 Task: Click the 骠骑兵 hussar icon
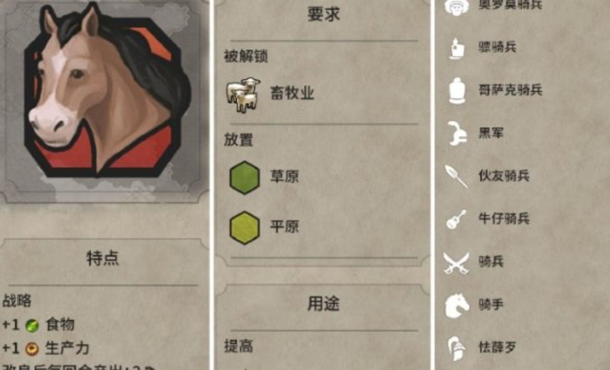point(457,48)
